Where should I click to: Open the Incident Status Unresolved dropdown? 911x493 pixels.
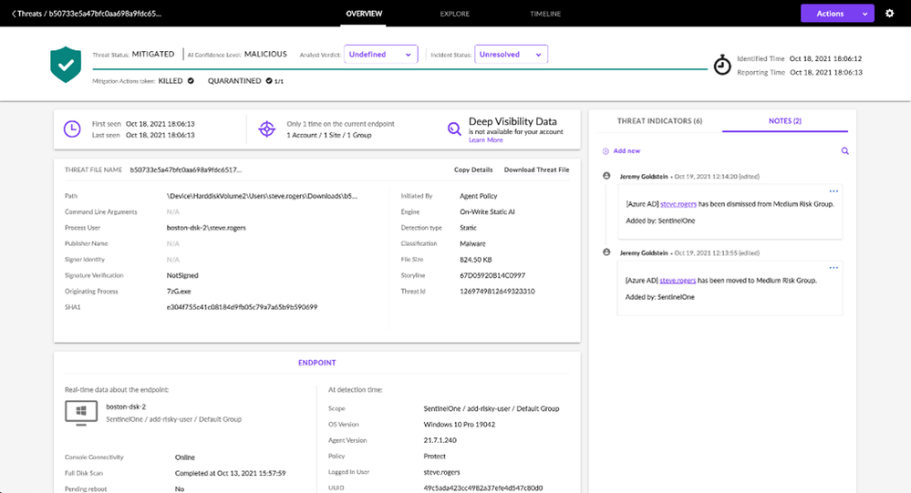point(511,54)
